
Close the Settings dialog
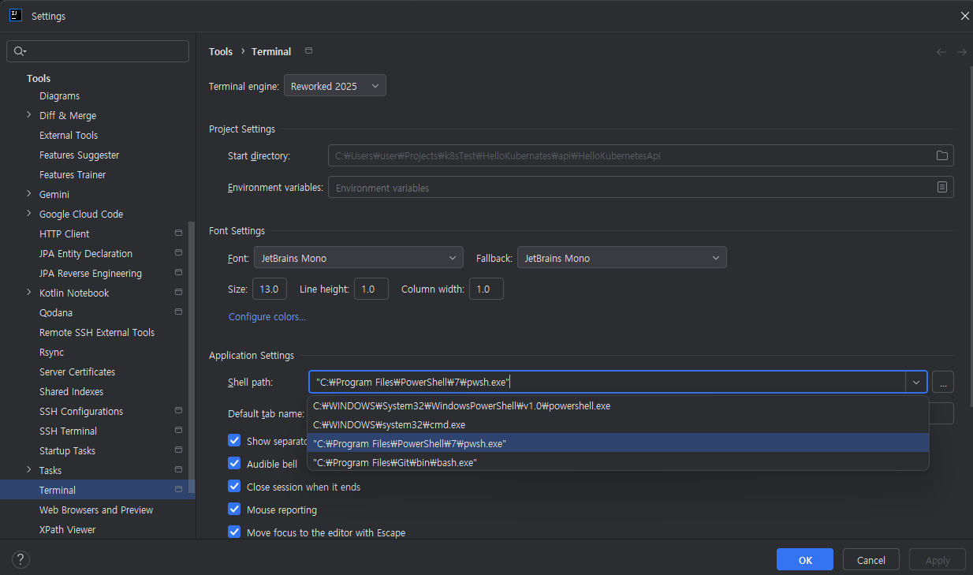coord(964,16)
